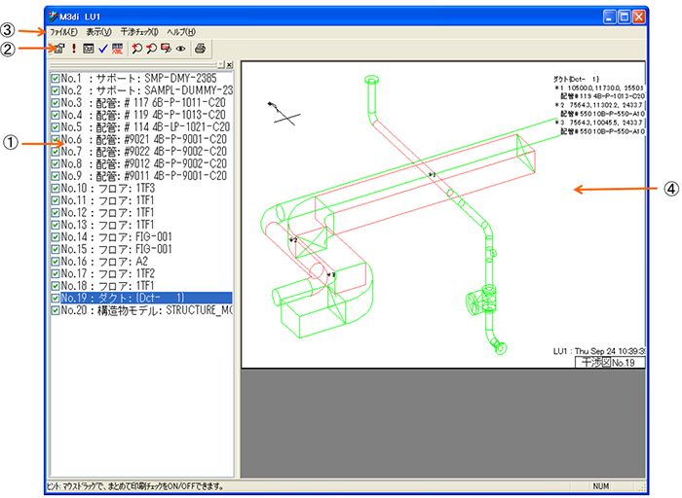Click the blue checkmark toolbar icon
Image resolution: width=682 pixels, height=498 pixels.
(103, 48)
